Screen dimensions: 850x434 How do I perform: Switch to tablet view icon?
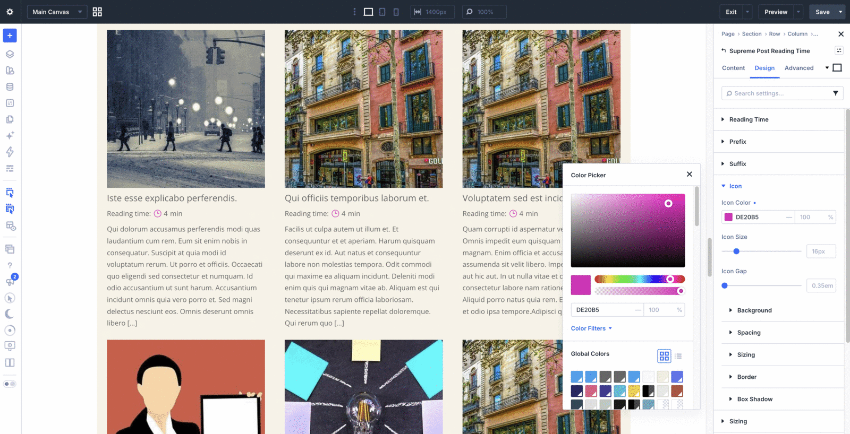382,12
